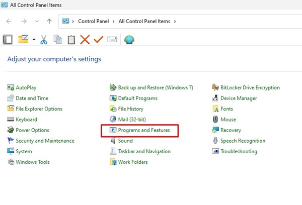This screenshot has width=302, height=205.
Task: Click the Mouse icon
Action: (x=215, y=119)
